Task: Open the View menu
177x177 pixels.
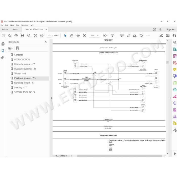Action: pyautogui.click(x=12, y=25)
